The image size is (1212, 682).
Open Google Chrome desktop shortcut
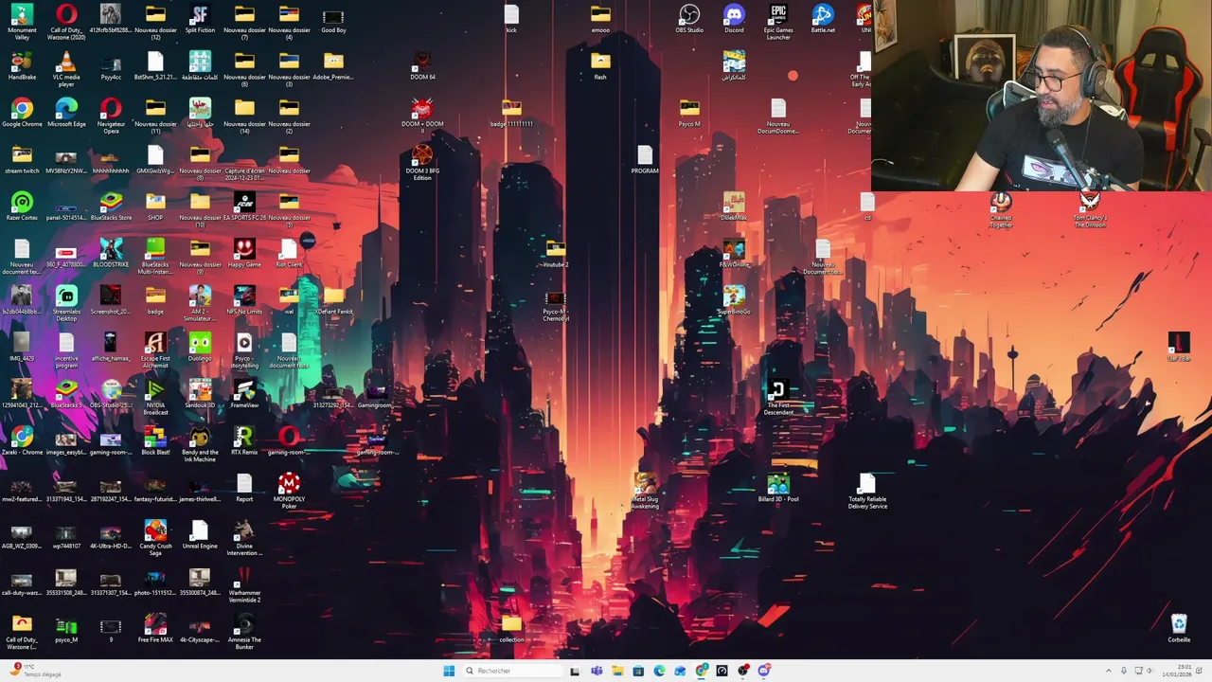coord(22,113)
